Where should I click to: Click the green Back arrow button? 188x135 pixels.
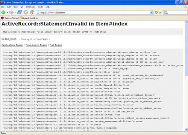click(x=3, y=12)
